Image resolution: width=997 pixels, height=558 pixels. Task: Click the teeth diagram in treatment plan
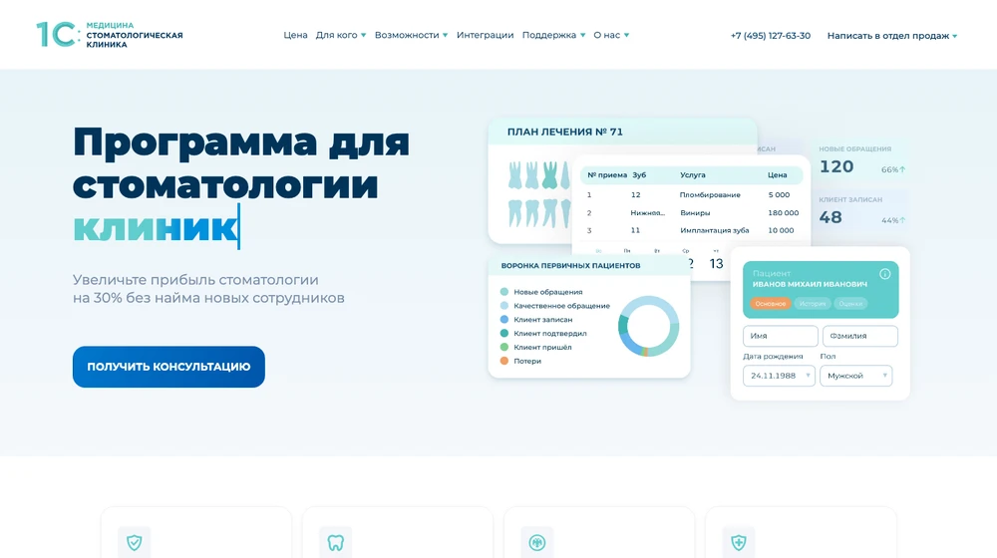pyautogui.click(x=539, y=194)
